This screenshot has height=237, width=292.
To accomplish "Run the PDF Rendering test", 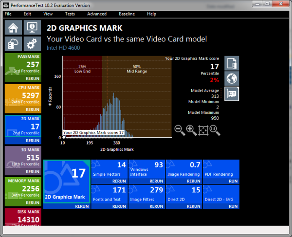I will 233,181.
